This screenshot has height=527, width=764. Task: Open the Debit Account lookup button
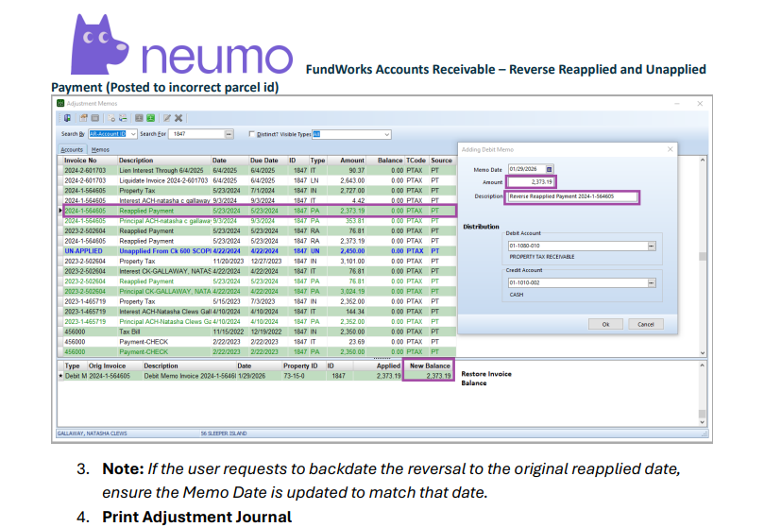[651, 246]
